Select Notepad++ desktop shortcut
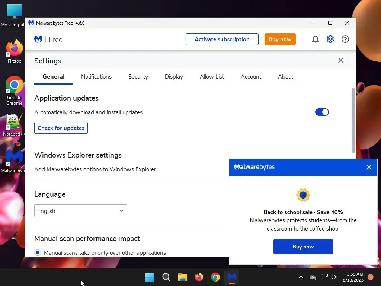This screenshot has height=286, width=381. [x=14, y=125]
